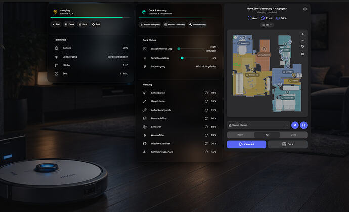The height and width of the screenshot is (212, 349).
Task: Click the Dock button below the map
Action: [x=288, y=144]
